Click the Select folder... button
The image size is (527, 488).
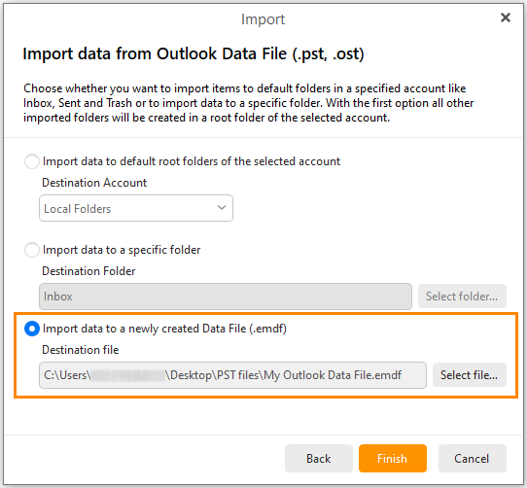coord(462,296)
